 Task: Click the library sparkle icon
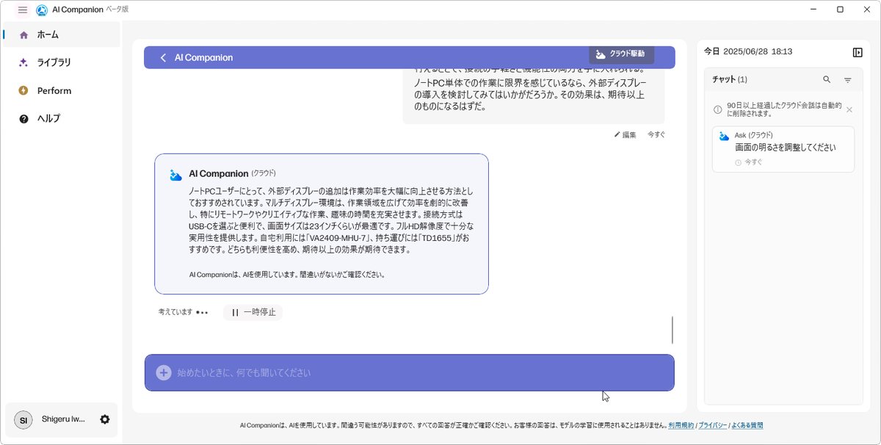23,62
